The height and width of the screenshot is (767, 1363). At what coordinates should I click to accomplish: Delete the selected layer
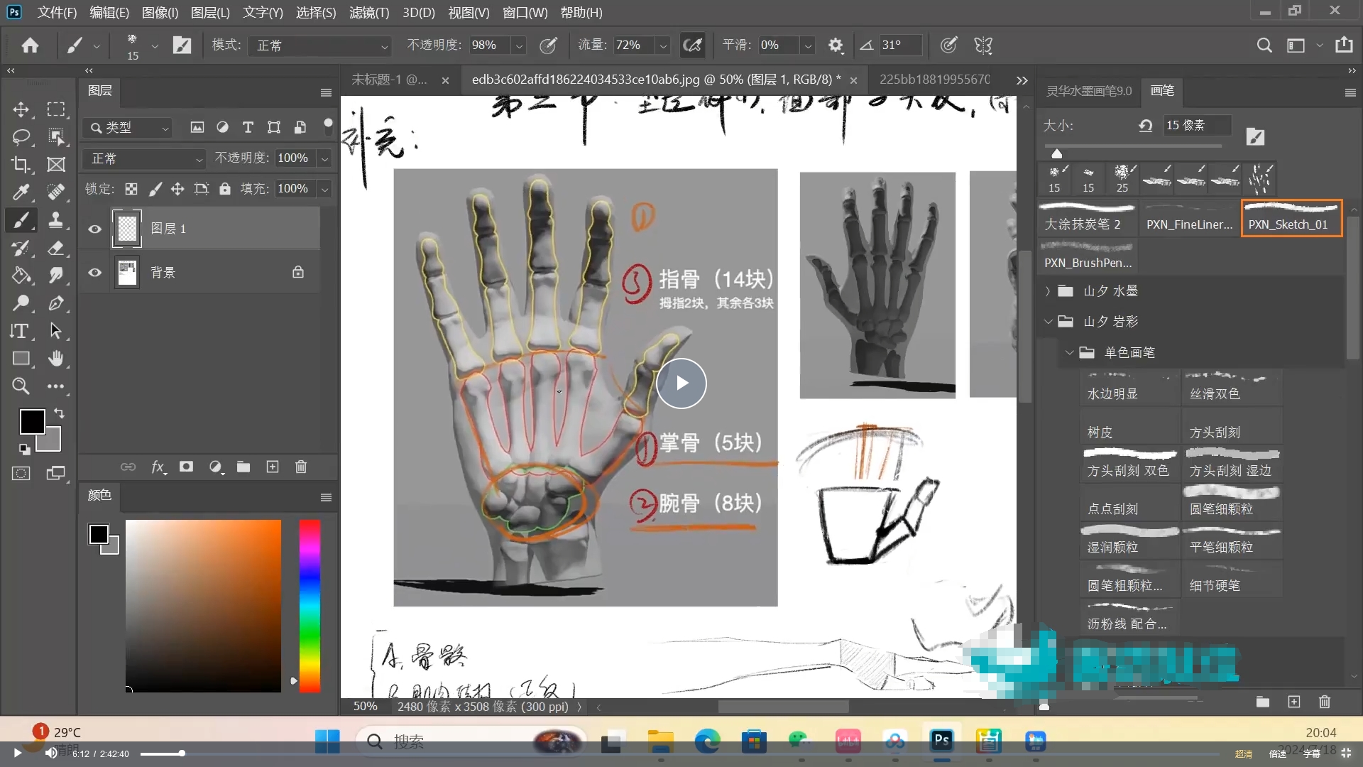tap(301, 467)
